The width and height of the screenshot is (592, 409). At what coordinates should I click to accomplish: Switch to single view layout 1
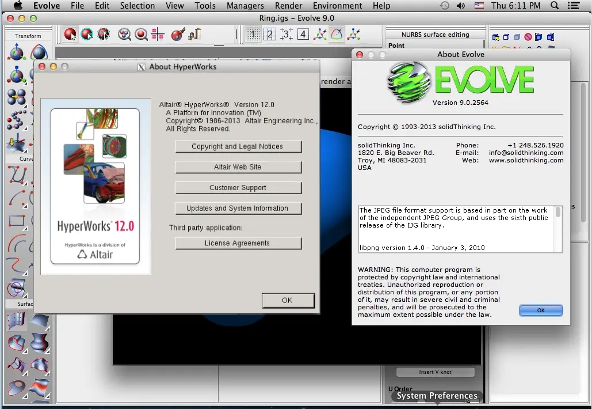(253, 35)
